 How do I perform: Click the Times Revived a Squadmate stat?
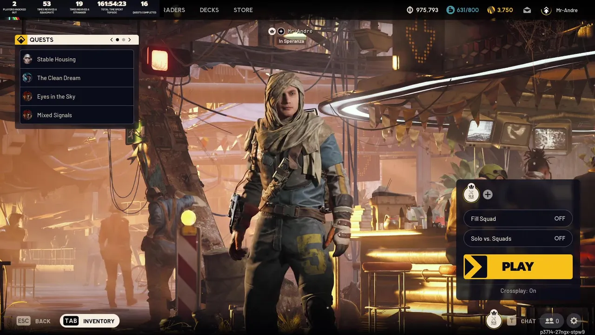(x=47, y=7)
